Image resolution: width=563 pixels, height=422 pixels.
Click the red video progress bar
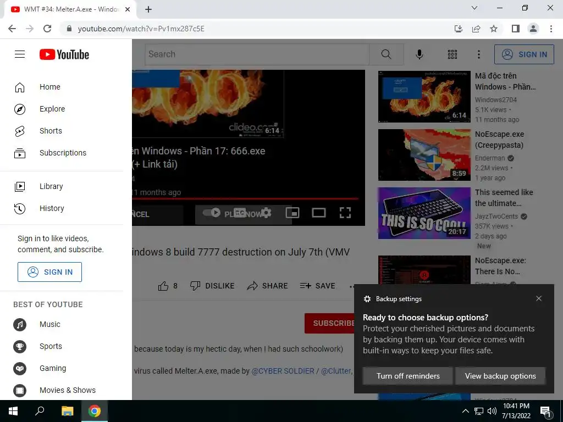pyautogui.click(x=245, y=198)
